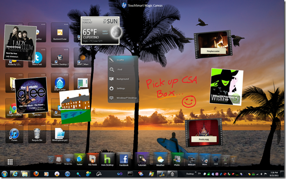
Task: Open the SmartCenter shortcut tile
Action: click(x=60, y=84)
